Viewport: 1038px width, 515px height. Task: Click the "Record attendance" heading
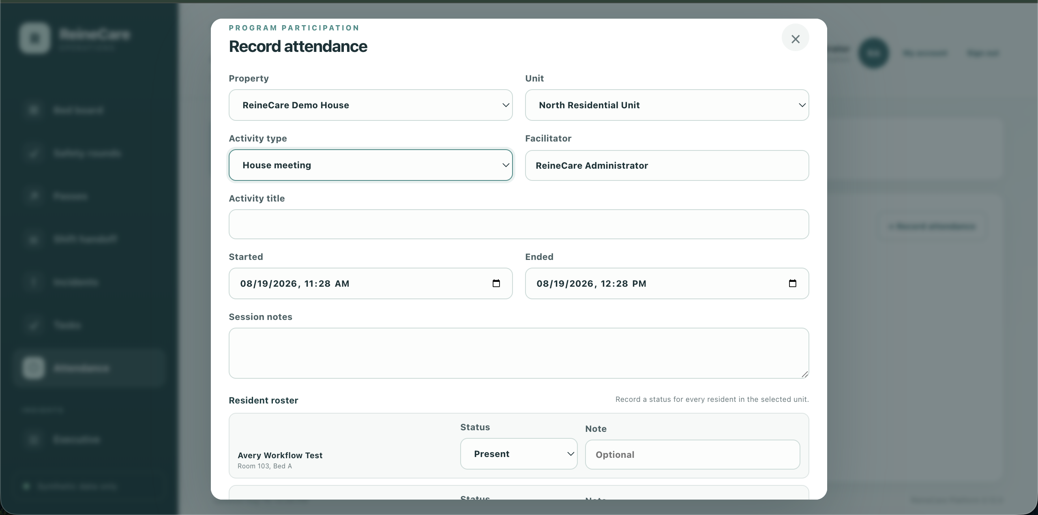(x=298, y=47)
